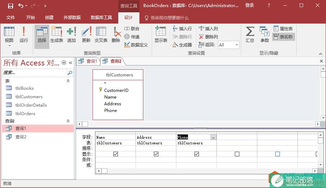
Task: Select the Data Definition (数据定义) option
Action: (x=136, y=45)
